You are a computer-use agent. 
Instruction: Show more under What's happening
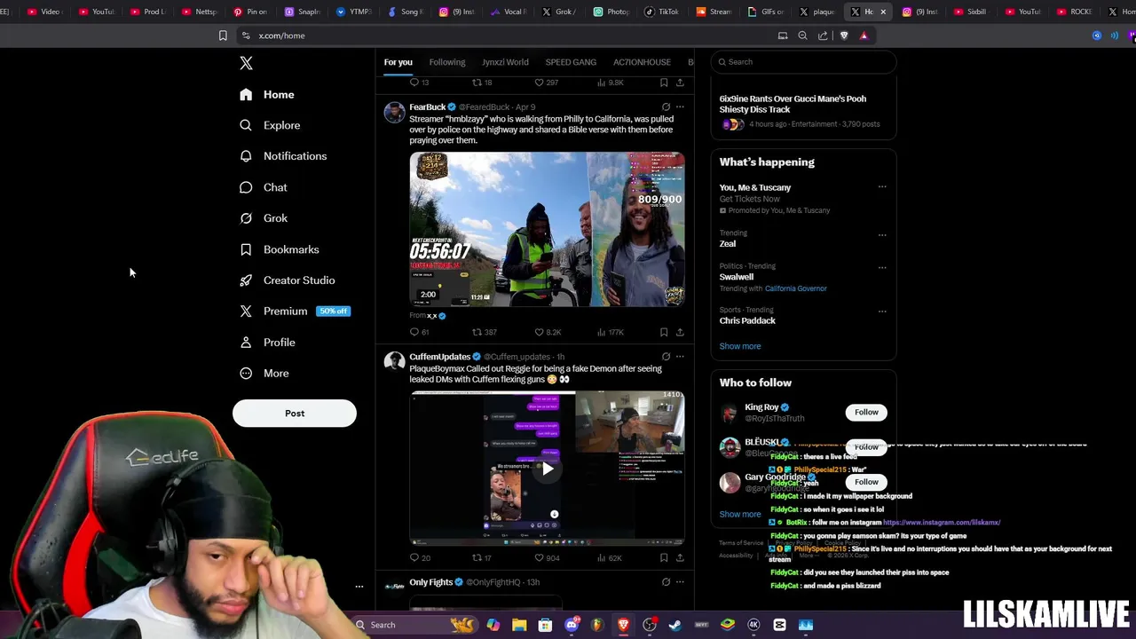tap(740, 346)
